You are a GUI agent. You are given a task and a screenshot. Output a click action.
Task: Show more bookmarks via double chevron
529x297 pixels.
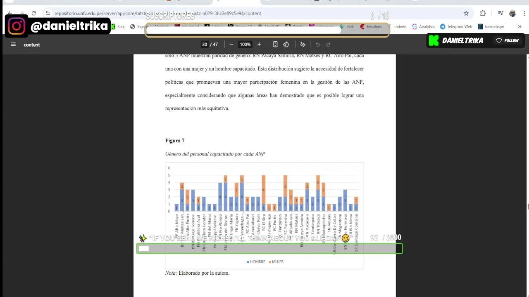(x=519, y=26)
